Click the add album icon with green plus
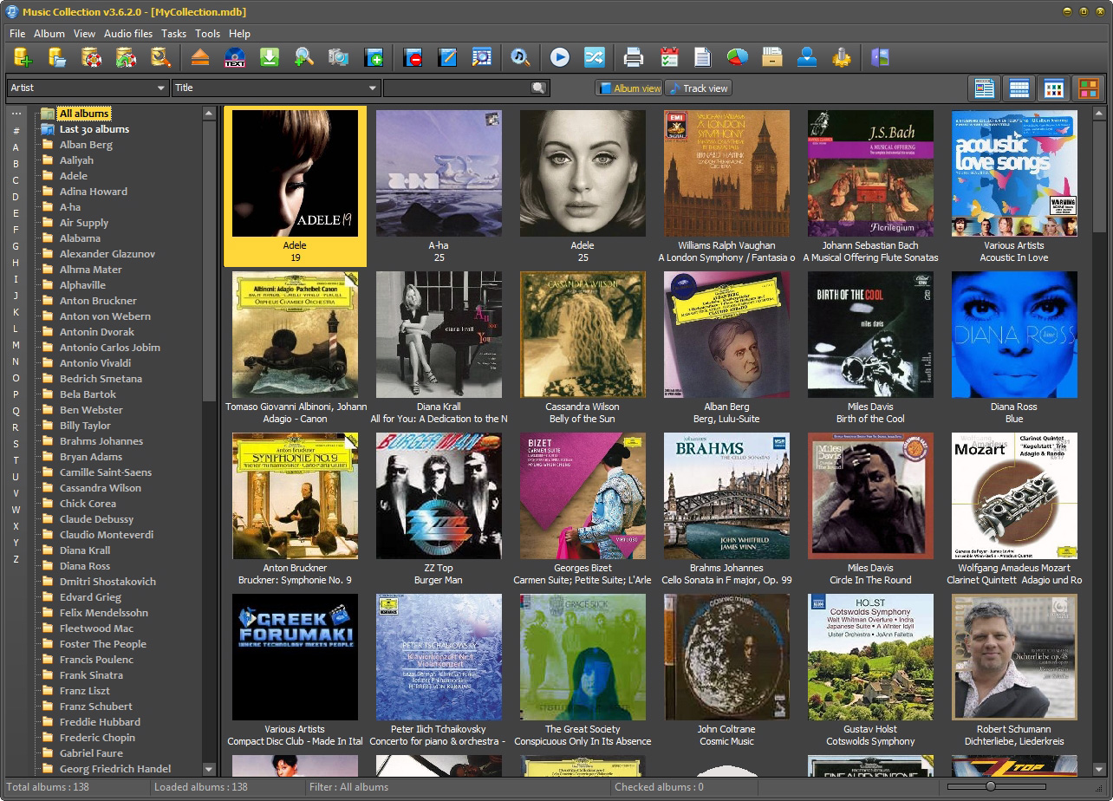Screen dimensions: 1113x801 (x=374, y=58)
